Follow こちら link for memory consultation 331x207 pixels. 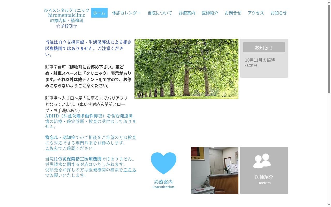[52, 148]
